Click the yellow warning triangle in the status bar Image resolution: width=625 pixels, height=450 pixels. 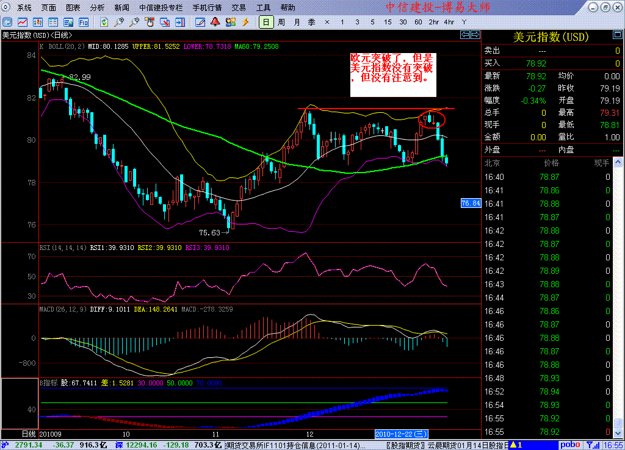pyautogui.click(x=513, y=445)
